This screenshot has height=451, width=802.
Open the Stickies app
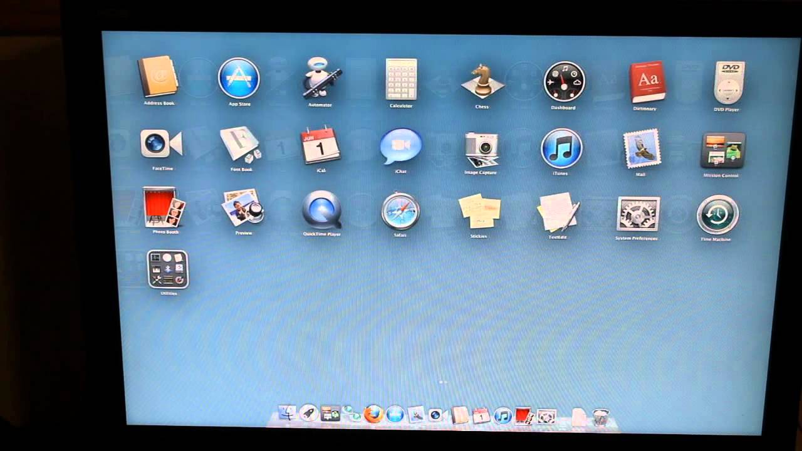[479, 212]
